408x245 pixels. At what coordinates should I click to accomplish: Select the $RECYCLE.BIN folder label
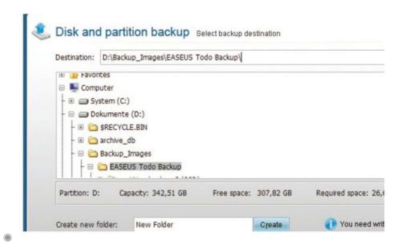124,127
